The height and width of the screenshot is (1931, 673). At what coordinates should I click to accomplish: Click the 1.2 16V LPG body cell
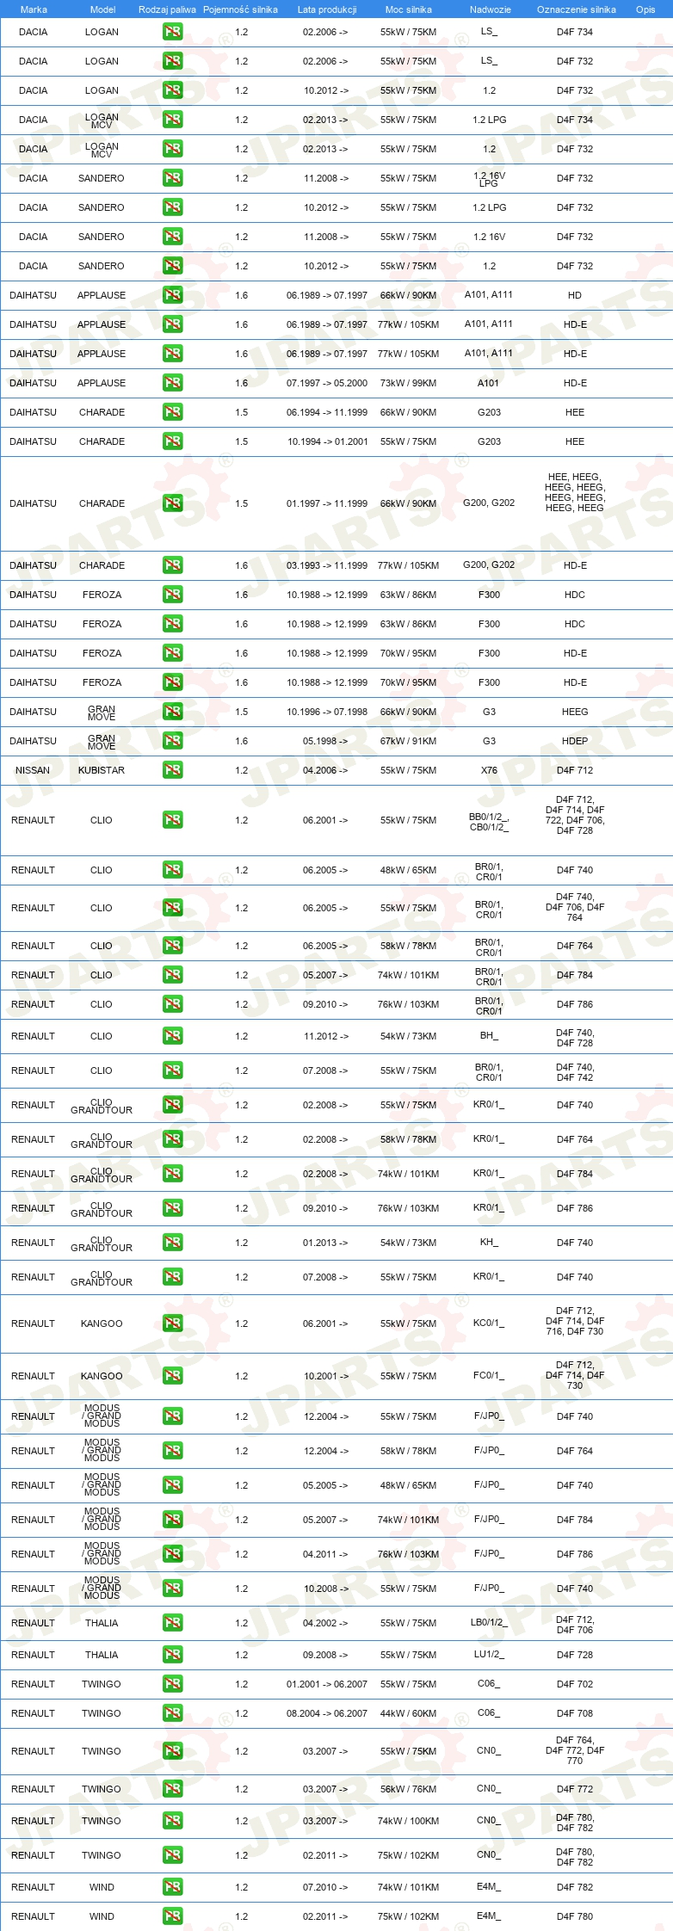[489, 179]
